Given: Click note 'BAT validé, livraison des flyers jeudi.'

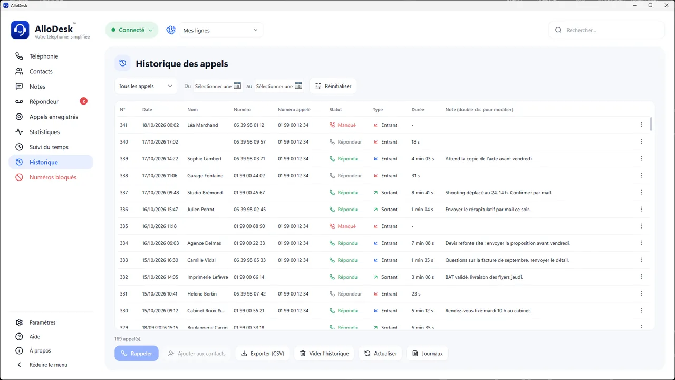Looking at the screenshot, I should point(484,277).
